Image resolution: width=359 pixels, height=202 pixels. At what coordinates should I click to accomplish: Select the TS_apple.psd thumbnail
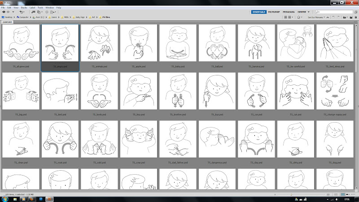tap(139, 43)
